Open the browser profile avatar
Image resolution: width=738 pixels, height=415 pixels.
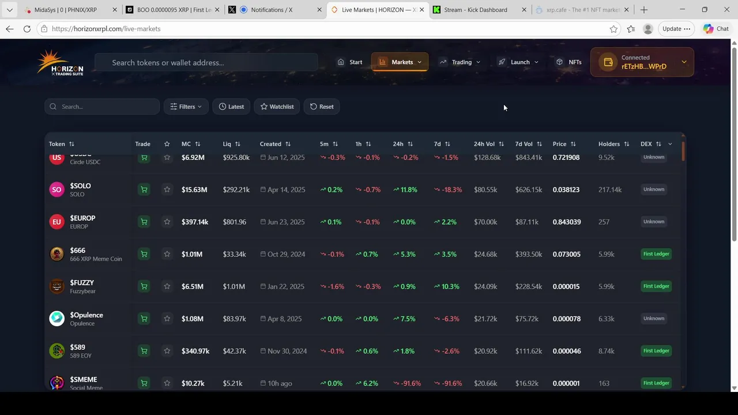(x=648, y=29)
